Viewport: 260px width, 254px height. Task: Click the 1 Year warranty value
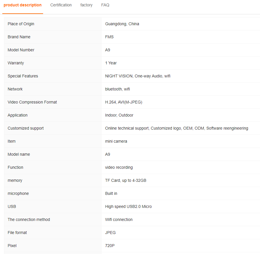click(x=111, y=63)
